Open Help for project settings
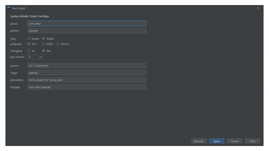The height and width of the screenshot is (151, 269). pos(252,141)
